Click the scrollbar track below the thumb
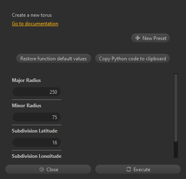Image resolution: width=186 pixels, height=179 pixels. [176, 150]
